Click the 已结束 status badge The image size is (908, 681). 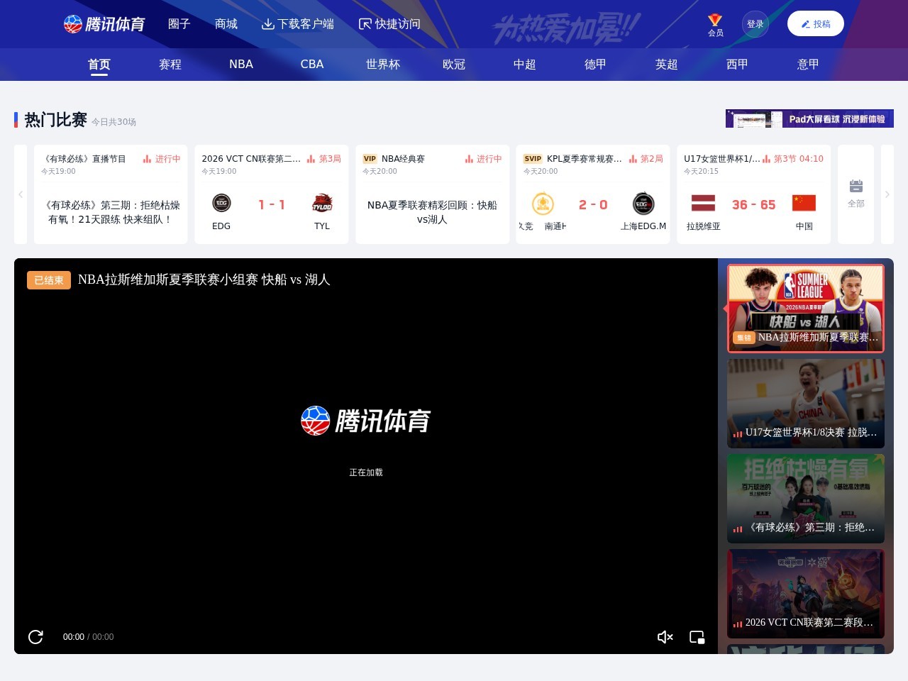point(49,280)
